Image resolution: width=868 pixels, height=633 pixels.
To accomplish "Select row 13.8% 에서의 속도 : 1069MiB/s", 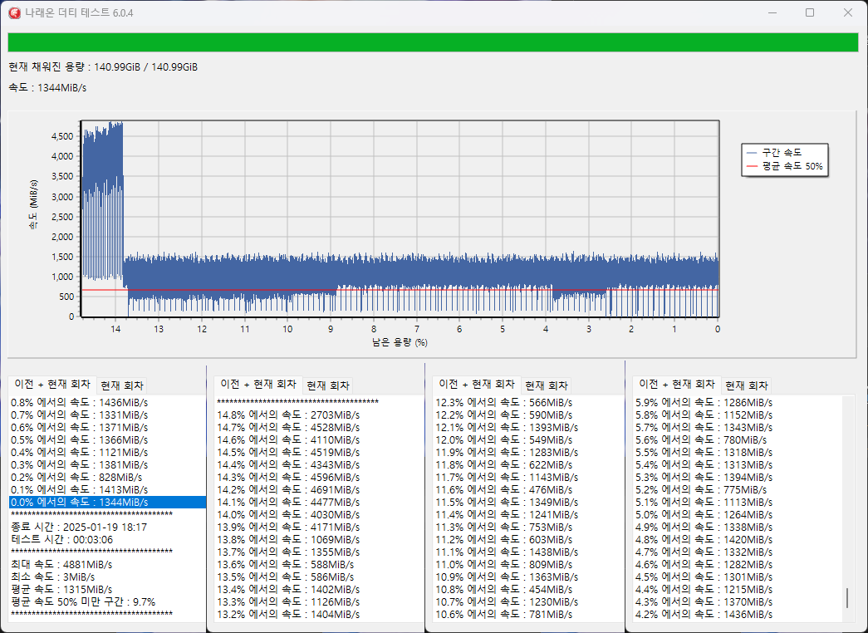I will coord(288,539).
